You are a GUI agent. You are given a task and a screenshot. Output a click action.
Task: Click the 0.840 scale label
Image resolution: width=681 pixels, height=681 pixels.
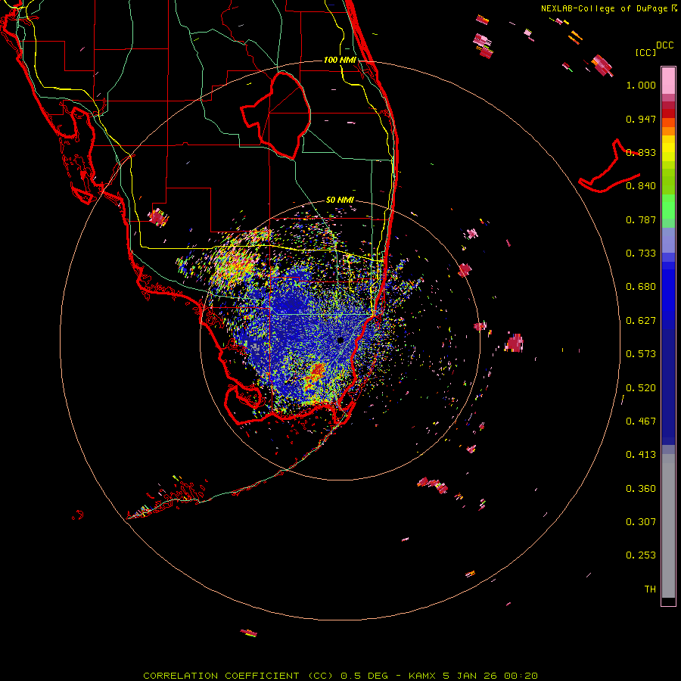coord(641,186)
